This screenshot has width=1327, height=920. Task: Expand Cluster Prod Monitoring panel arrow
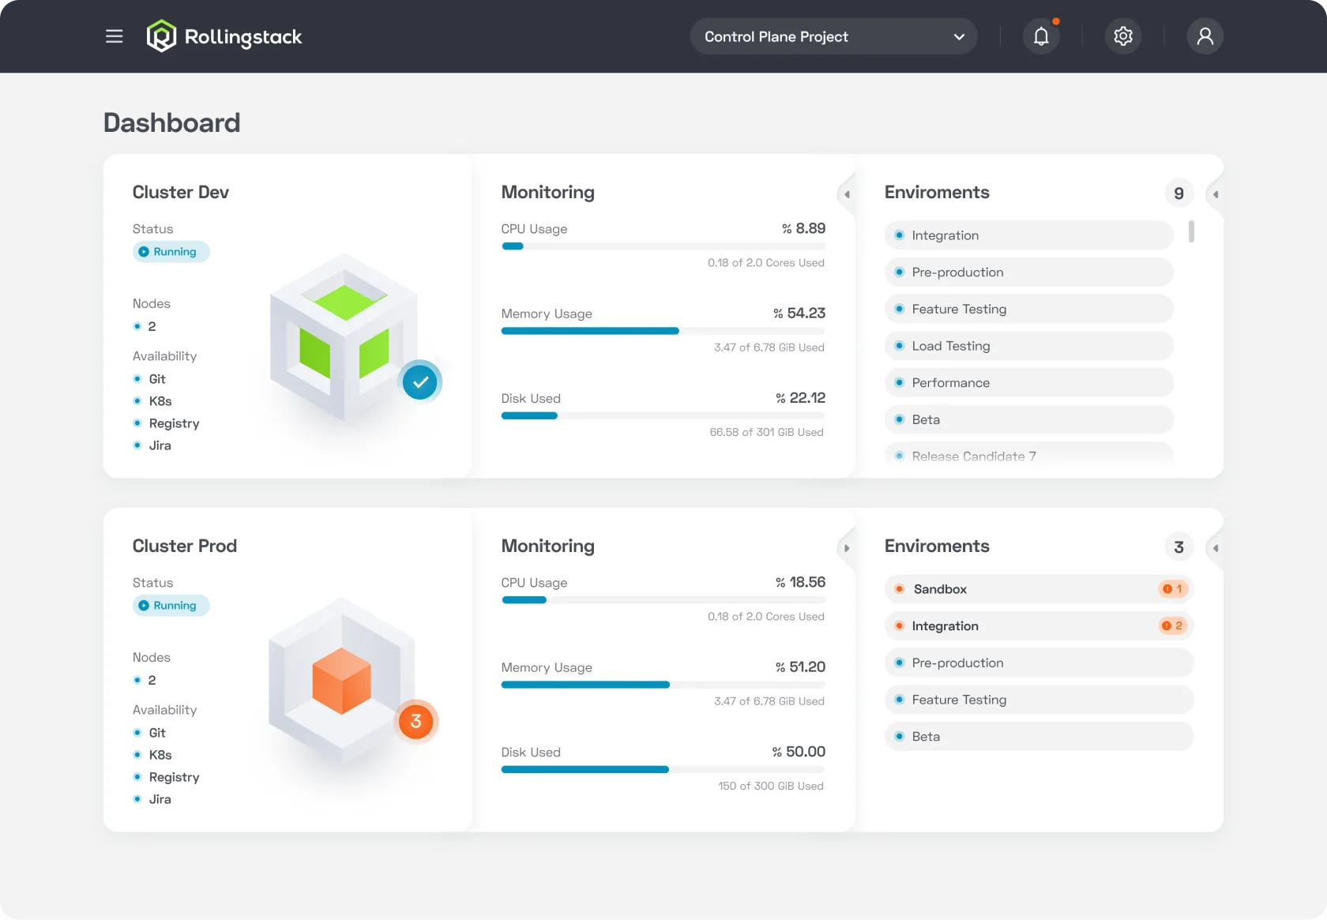(x=847, y=548)
